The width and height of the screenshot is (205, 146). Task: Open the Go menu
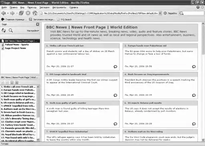coord(32,8)
